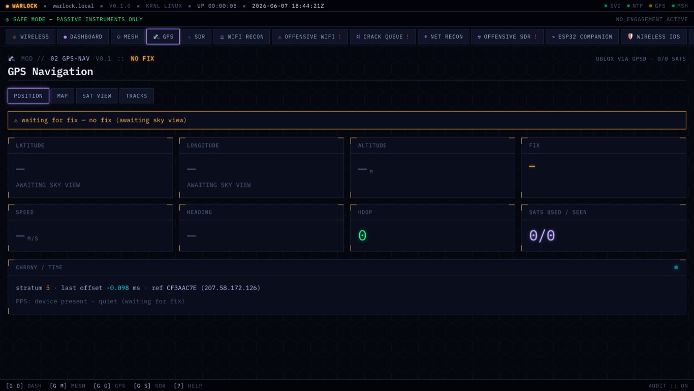Click the Offensive WiFi warning triangle icon
Viewport: 694px width, 391px height.
pyautogui.click(x=280, y=37)
